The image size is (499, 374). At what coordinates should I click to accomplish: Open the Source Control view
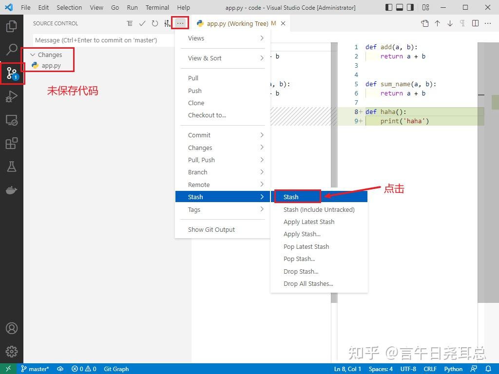12,73
